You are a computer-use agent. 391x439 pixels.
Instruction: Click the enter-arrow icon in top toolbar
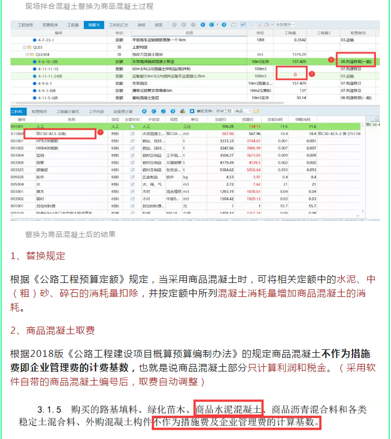[x=243, y=24]
